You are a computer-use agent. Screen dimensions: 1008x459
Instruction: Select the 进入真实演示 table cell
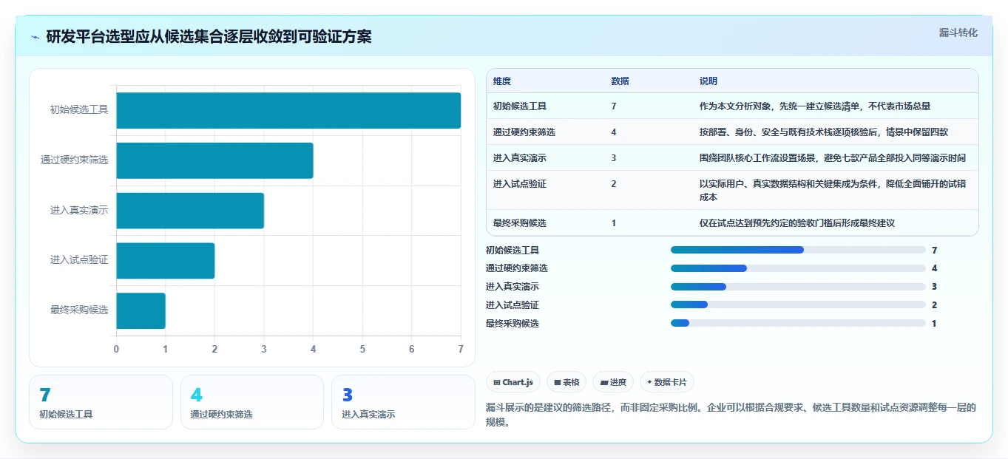point(520,158)
